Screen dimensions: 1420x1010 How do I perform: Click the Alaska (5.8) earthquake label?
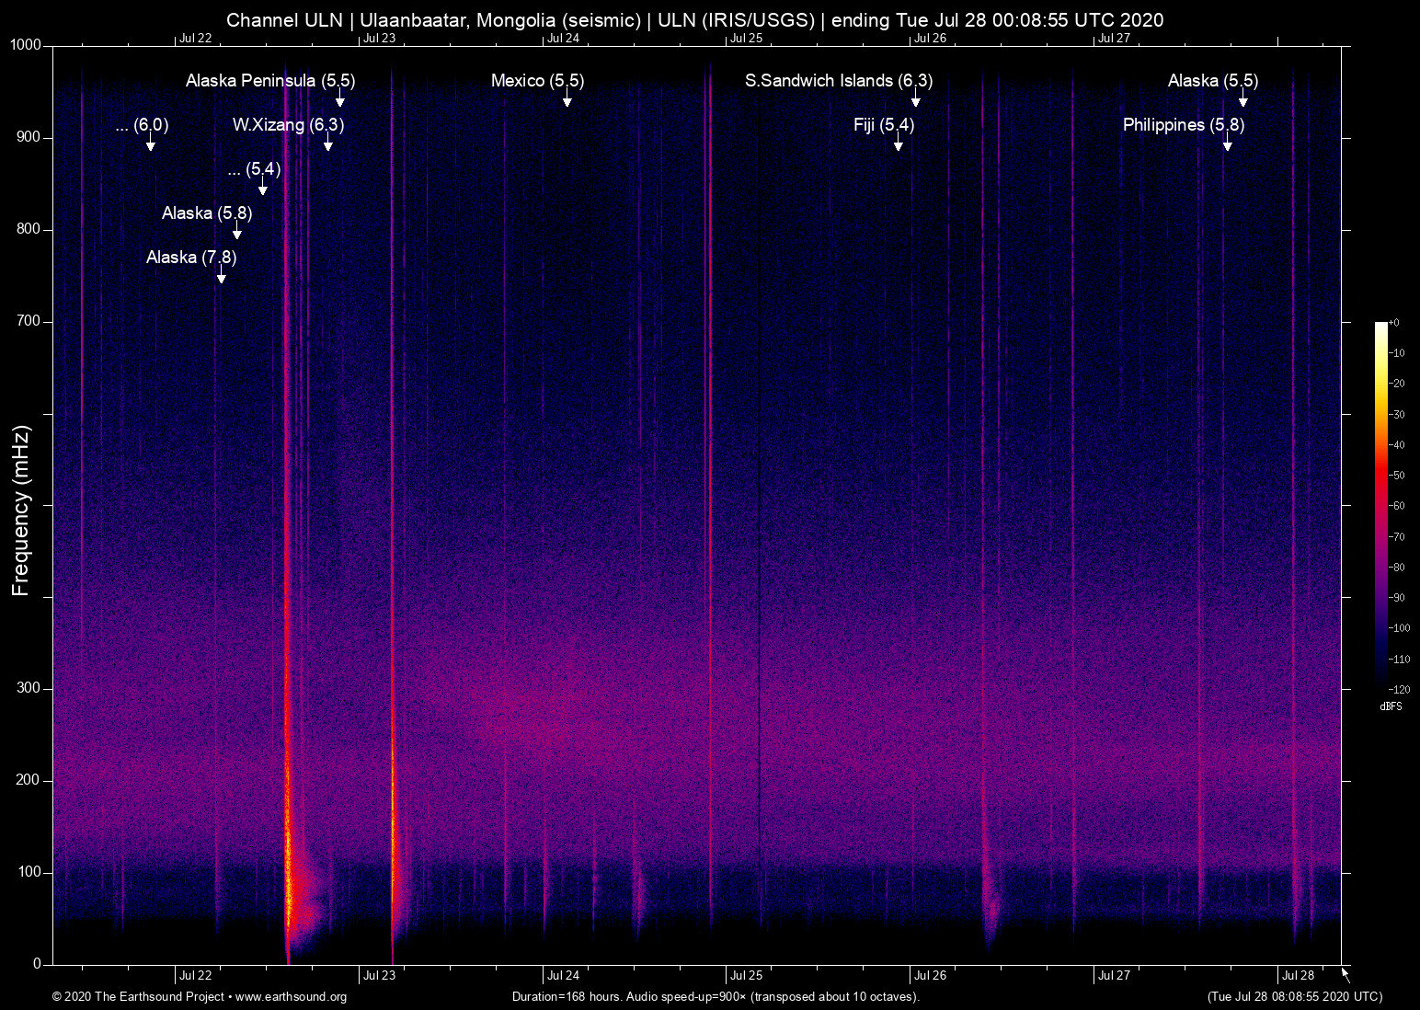(206, 213)
